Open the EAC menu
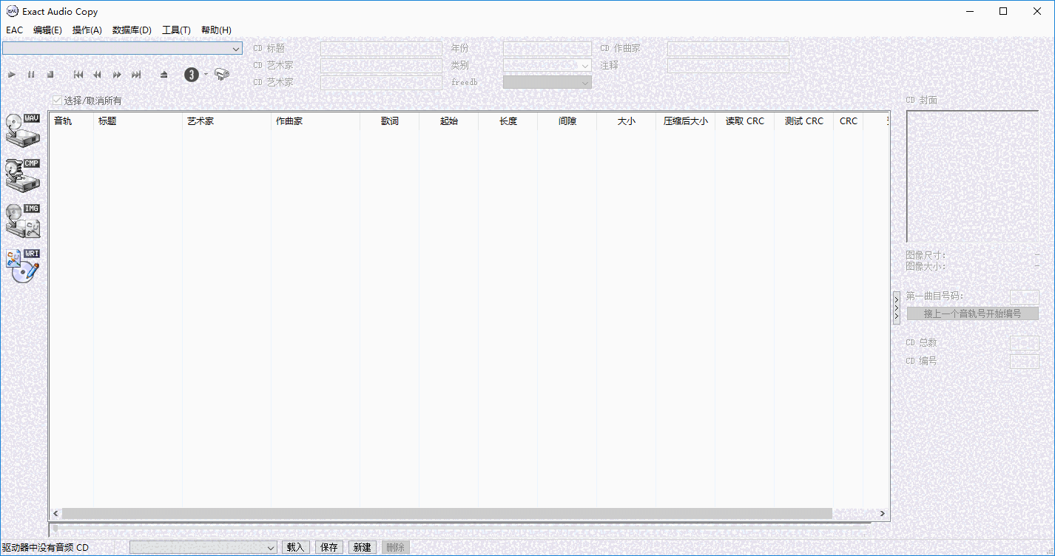 click(14, 30)
